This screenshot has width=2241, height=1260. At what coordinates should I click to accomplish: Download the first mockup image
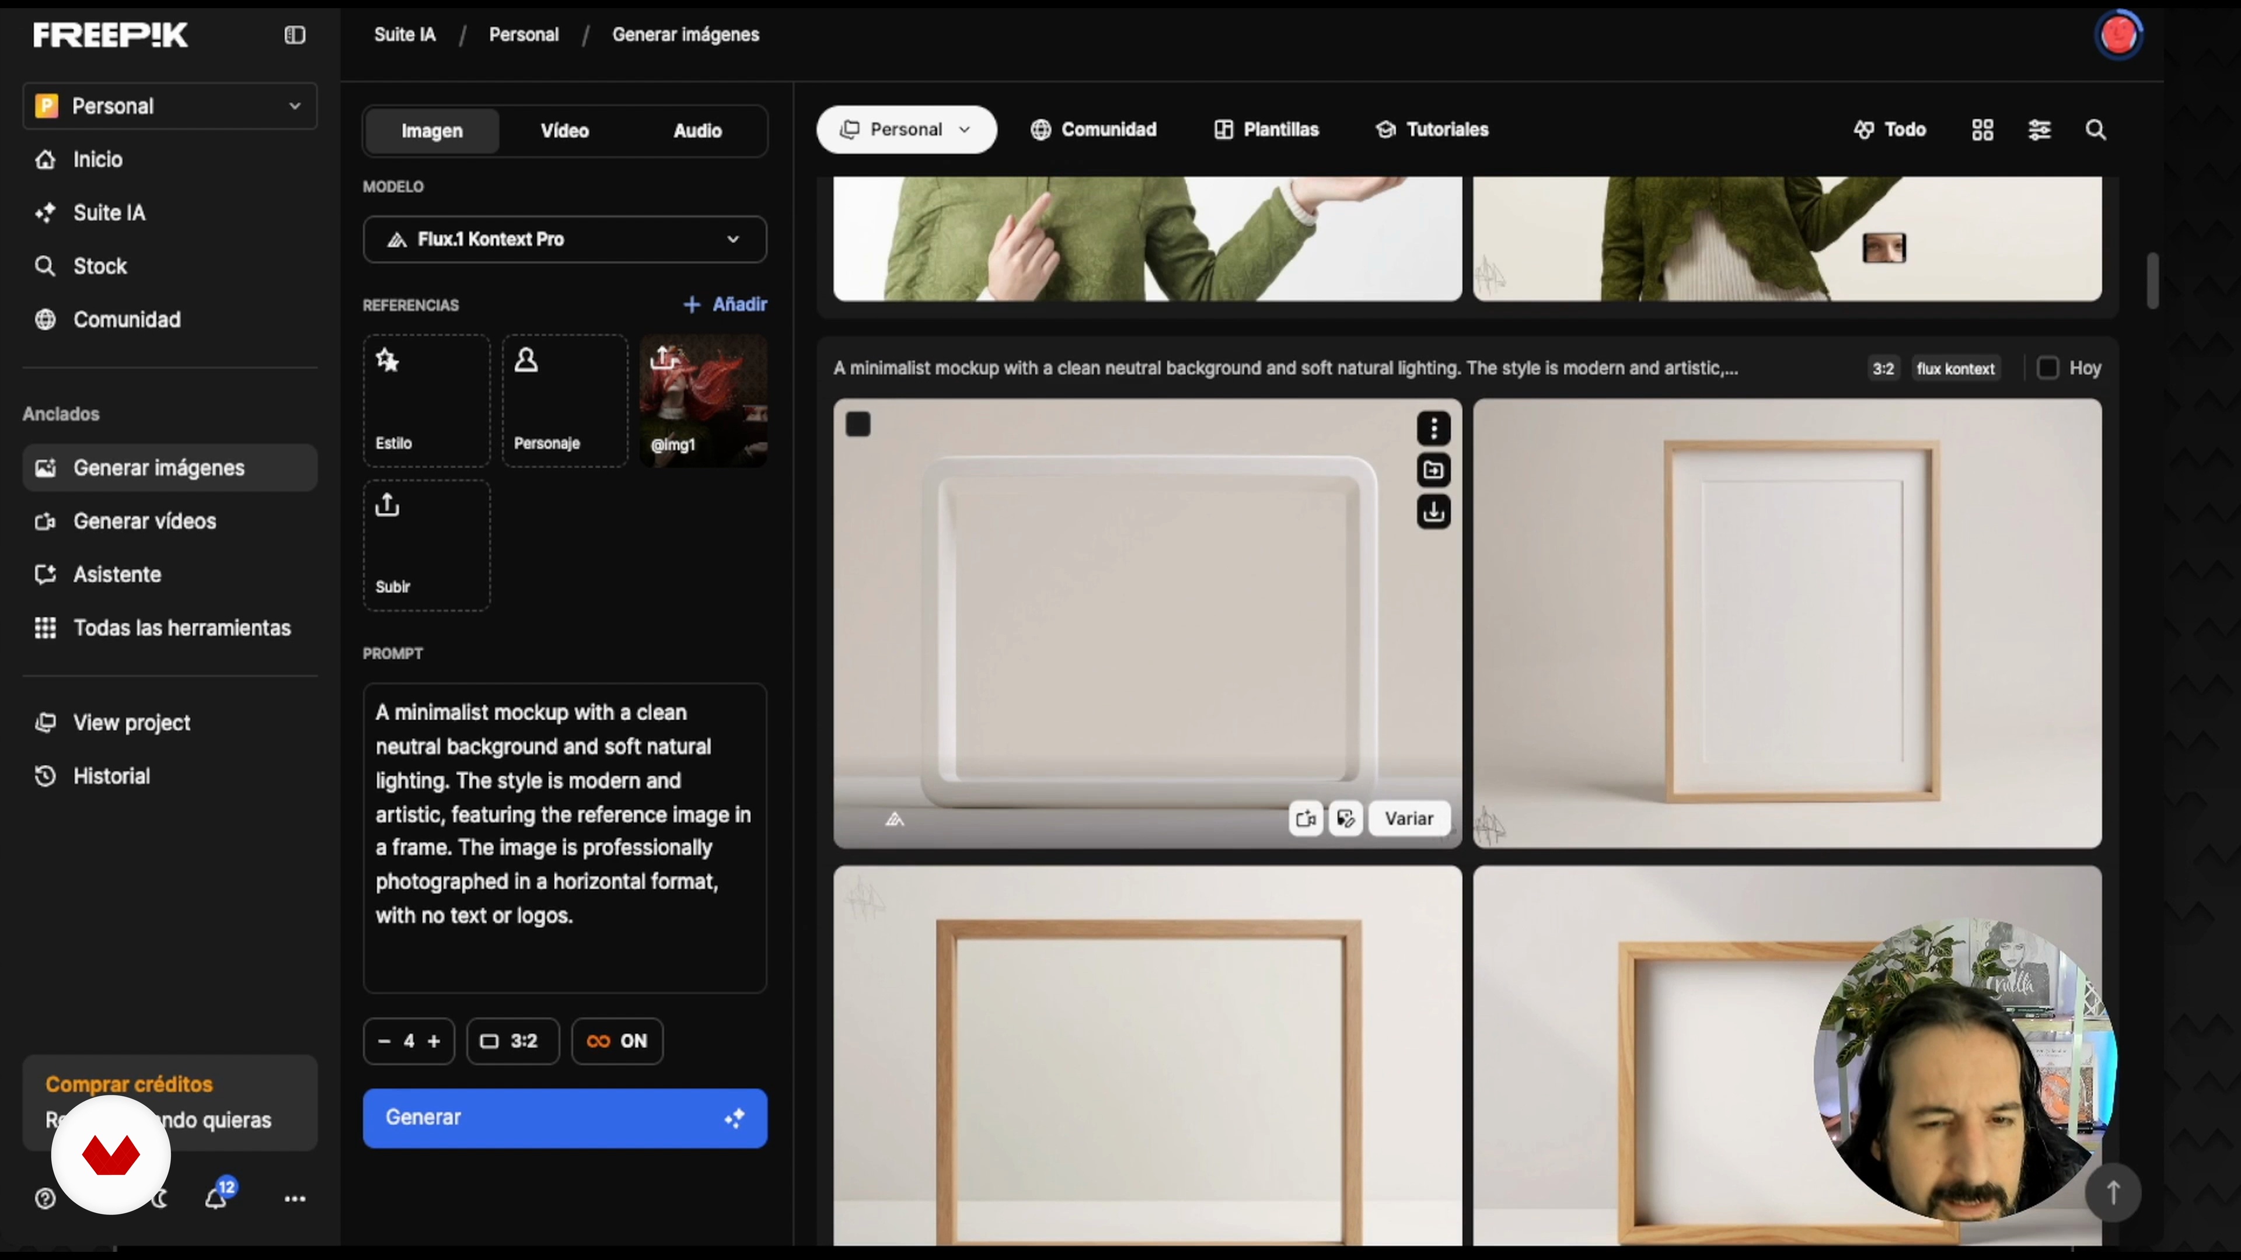[x=1434, y=512]
